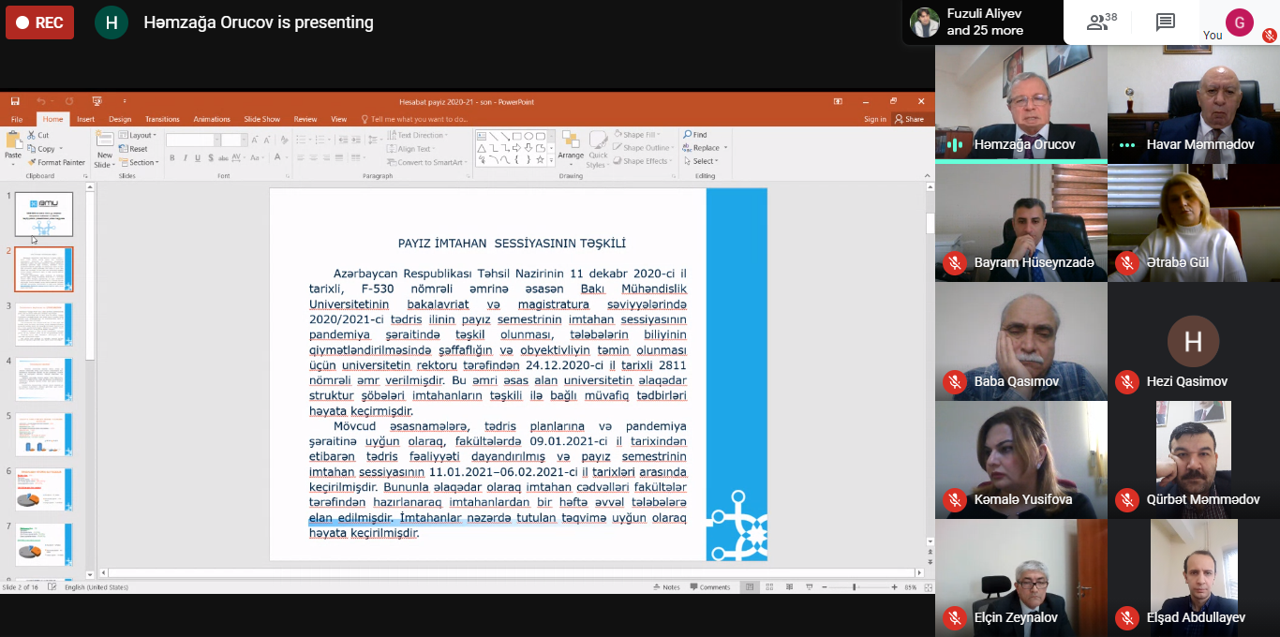The image size is (1280, 637).
Task: Click Start From Beginning presentation icon
Action: click(97, 101)
